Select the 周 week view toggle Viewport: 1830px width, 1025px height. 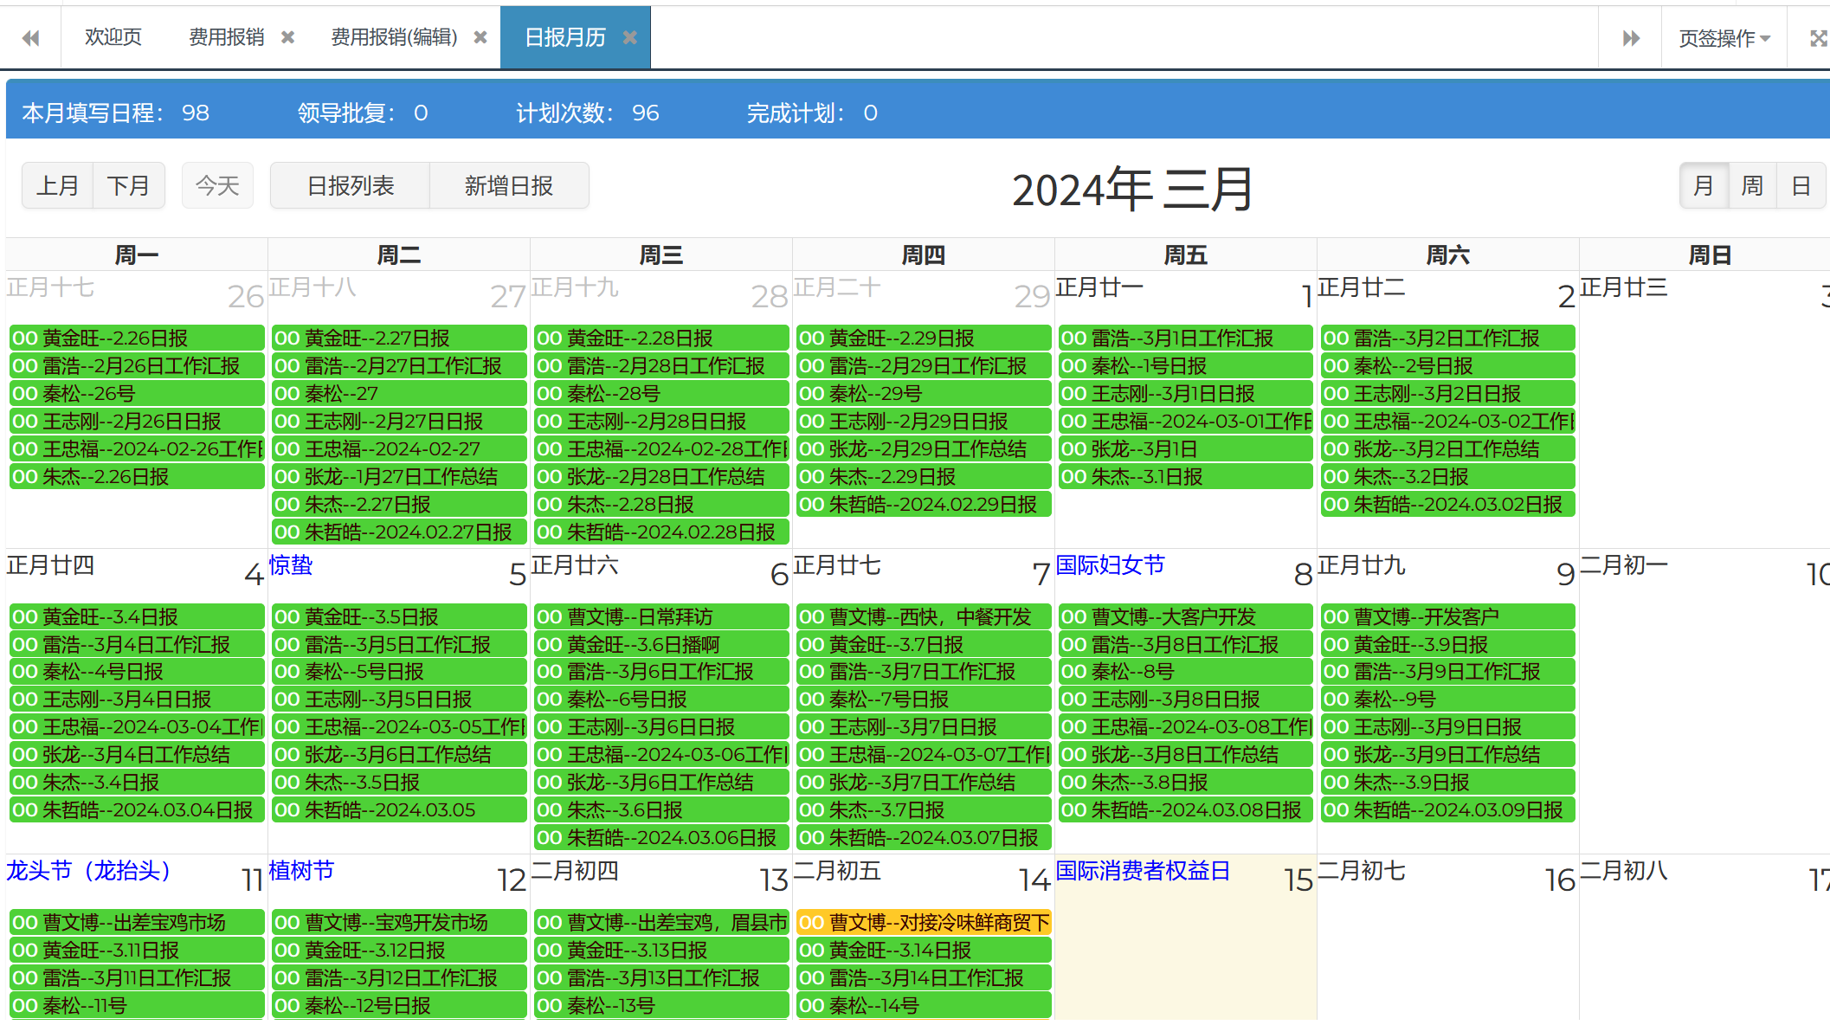(x=1752, y=185)
